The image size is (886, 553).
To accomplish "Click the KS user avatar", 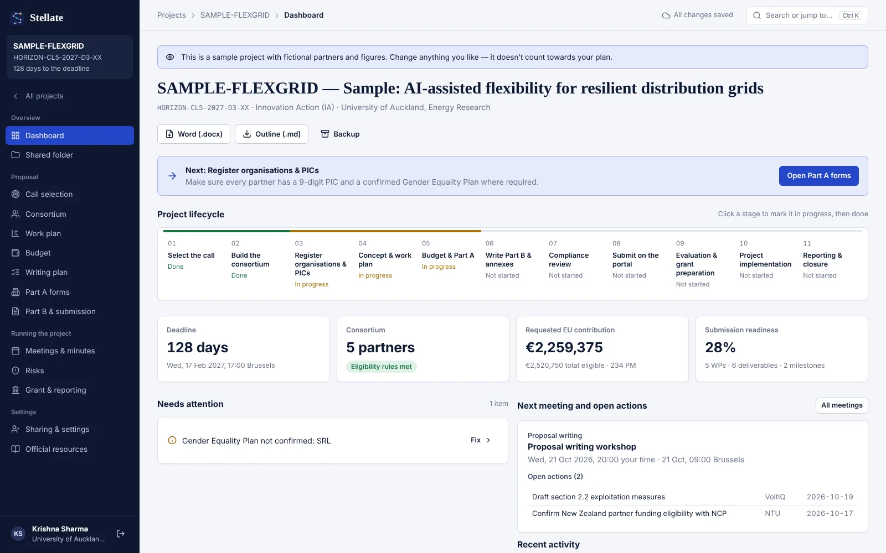I will pyautogui.click(x=18, y=534).
